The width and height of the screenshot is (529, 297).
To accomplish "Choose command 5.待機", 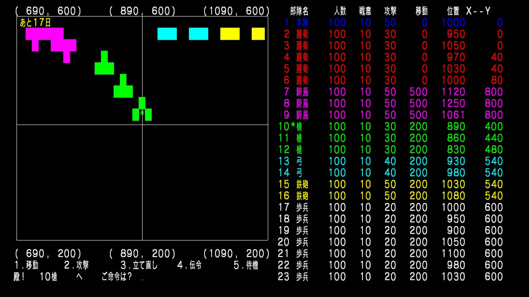I will pos(246,265).
